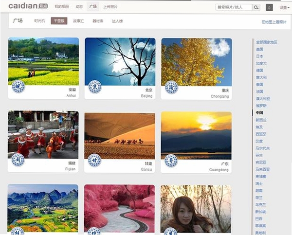The height and width of the screenshot is (235, 292).
Task: Filter by 美国 in country list
Action: click(259, 49)
